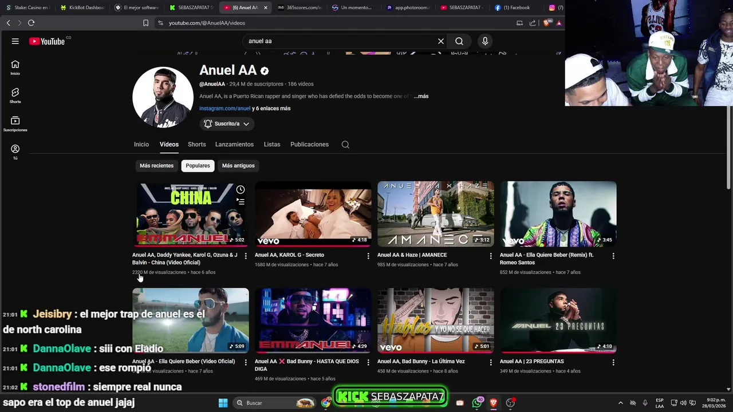The width and height of the screenshot is (733, 412).
Task: Play the Secreto video thumbnail
Action: click(x=313, y=214)
